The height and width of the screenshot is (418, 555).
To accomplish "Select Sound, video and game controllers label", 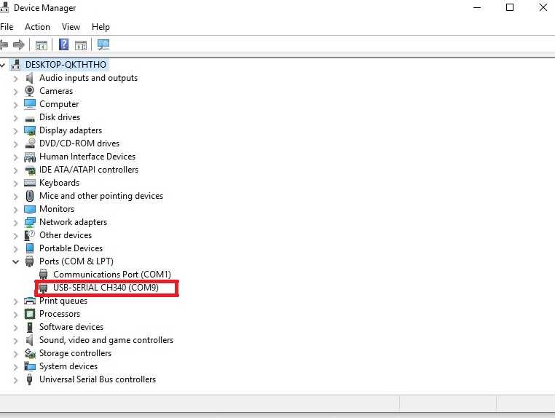I will (106, 340).
